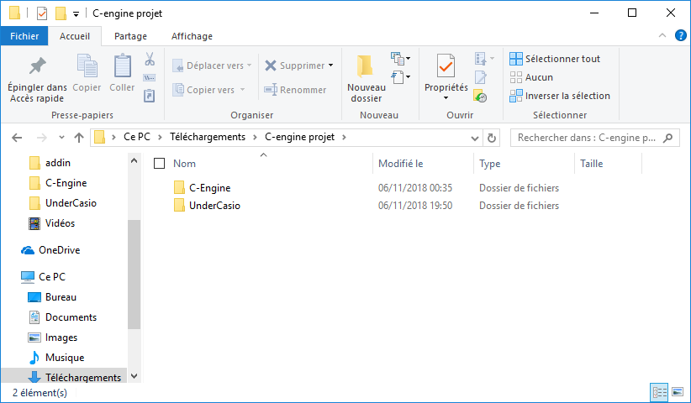This screenshot has width=691, height=403.
Task: Click navigation pane scroll-up arrow
Action: coord(134,161)
